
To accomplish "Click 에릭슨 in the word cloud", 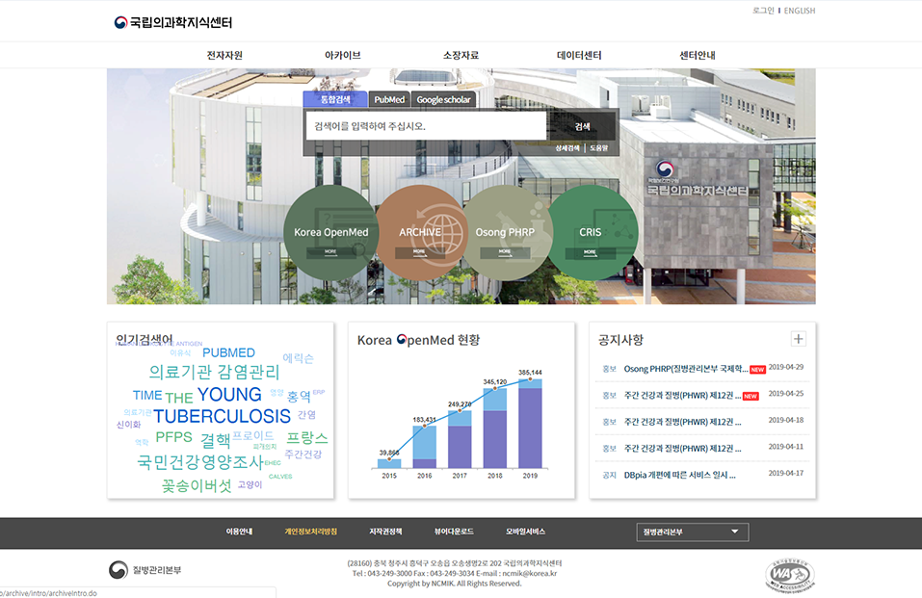I will [298, 358].
